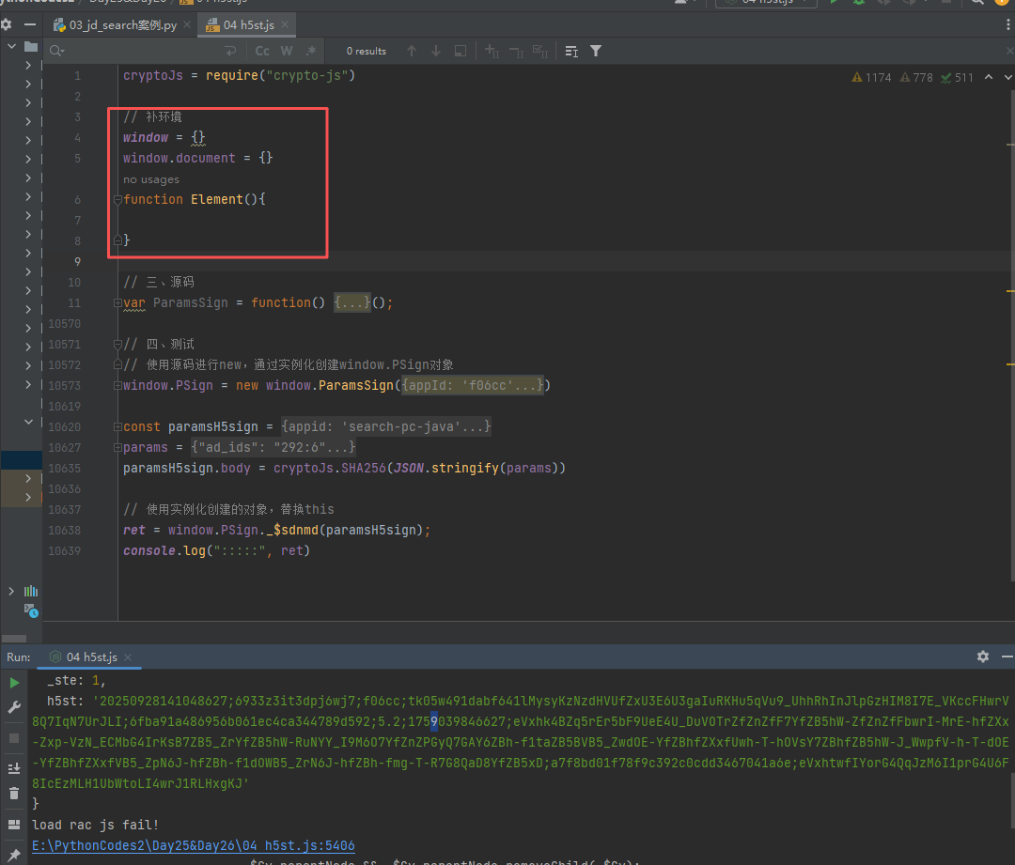The height and width of the screenshot is (865, 1015).
Task: Pin the Run tab
Action: [14, 856]
